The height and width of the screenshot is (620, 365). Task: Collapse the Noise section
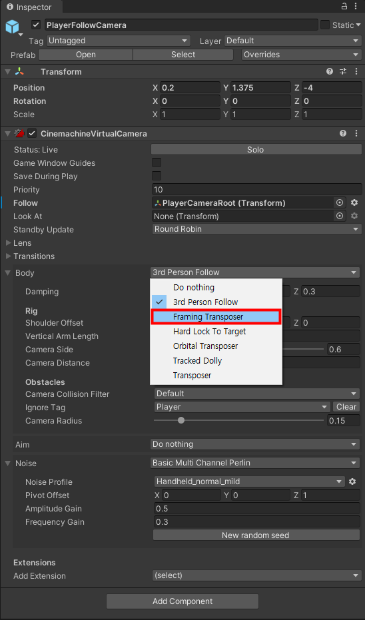point(8,463)
